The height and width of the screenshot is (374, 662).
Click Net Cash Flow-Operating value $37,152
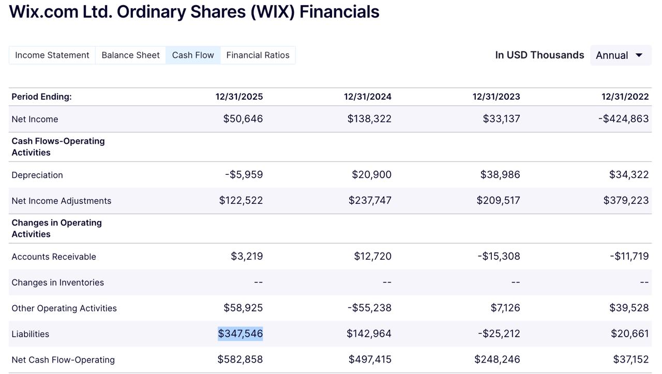click(x=631, y=360)
